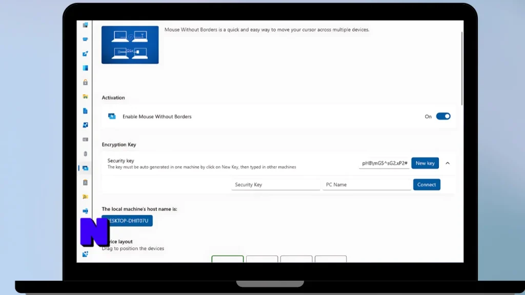Click the Drag to position the devices text
Screen dimensions: 525x295
pyautogui.click(x=133, y=248)
